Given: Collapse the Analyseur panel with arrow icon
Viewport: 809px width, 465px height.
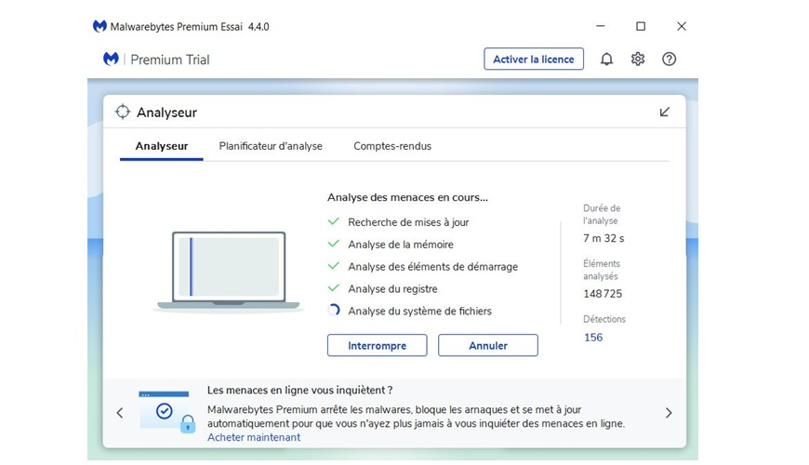Looking at the screenshot, I should click(665, 112).
